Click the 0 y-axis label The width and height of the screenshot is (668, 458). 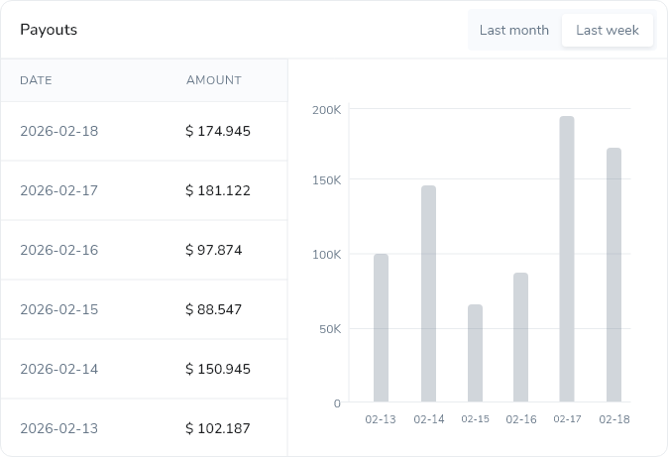click(337, 403)
